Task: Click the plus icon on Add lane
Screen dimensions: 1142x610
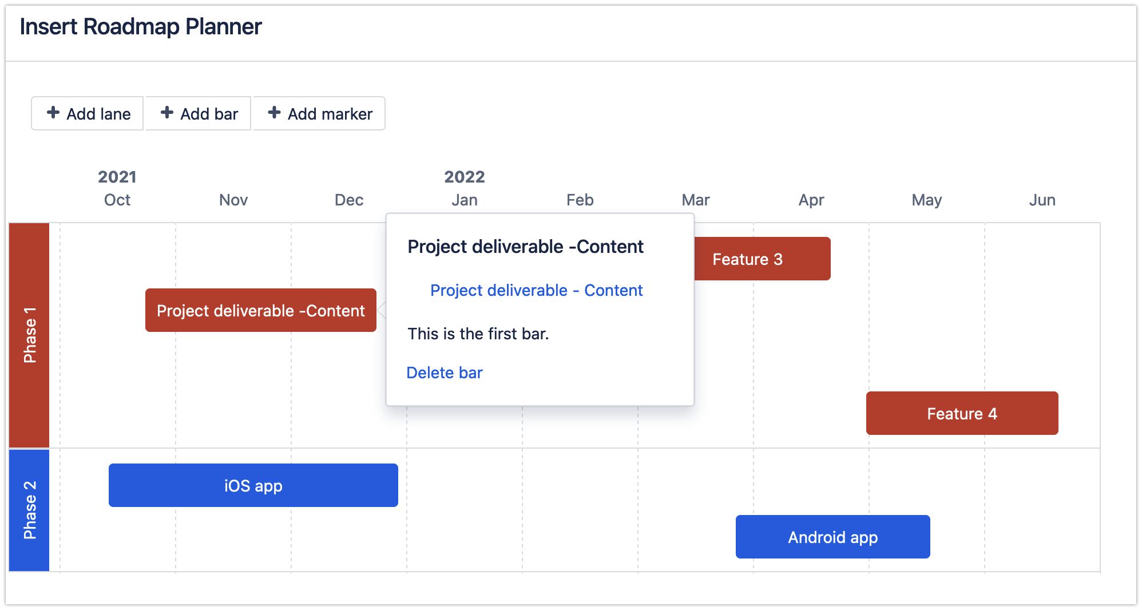Action: click(x=53, y=113)
